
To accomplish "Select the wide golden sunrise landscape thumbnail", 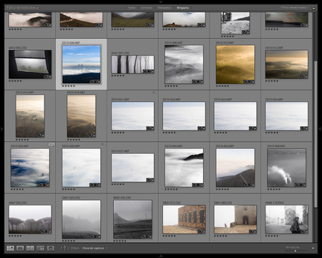I will click(x=287, y=64).
